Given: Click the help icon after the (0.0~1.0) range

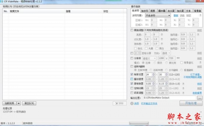Looking at the screenshot, I should (183, 84).
